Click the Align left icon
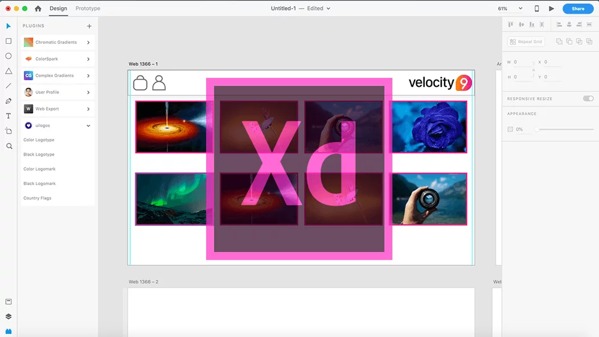 tap(559, 25)
